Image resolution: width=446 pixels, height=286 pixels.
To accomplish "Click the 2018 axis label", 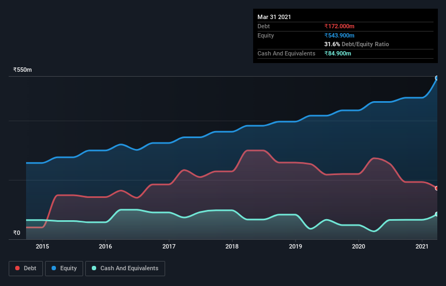I will click(232, 246).
